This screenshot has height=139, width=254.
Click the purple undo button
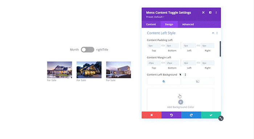tap(171, 115)
